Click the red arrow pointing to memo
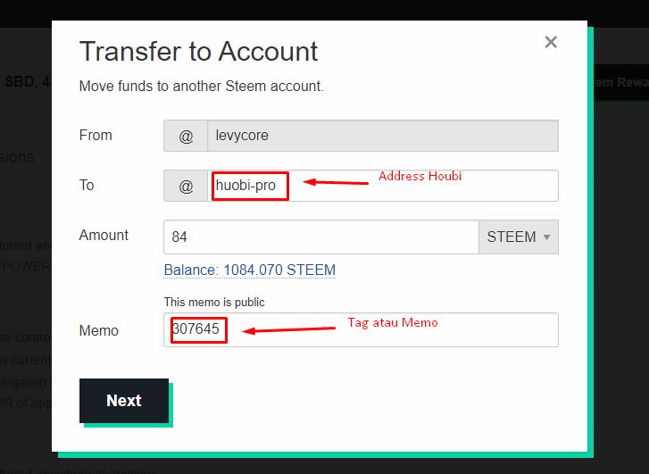The image size is (649, 474). tap(288, 330)
